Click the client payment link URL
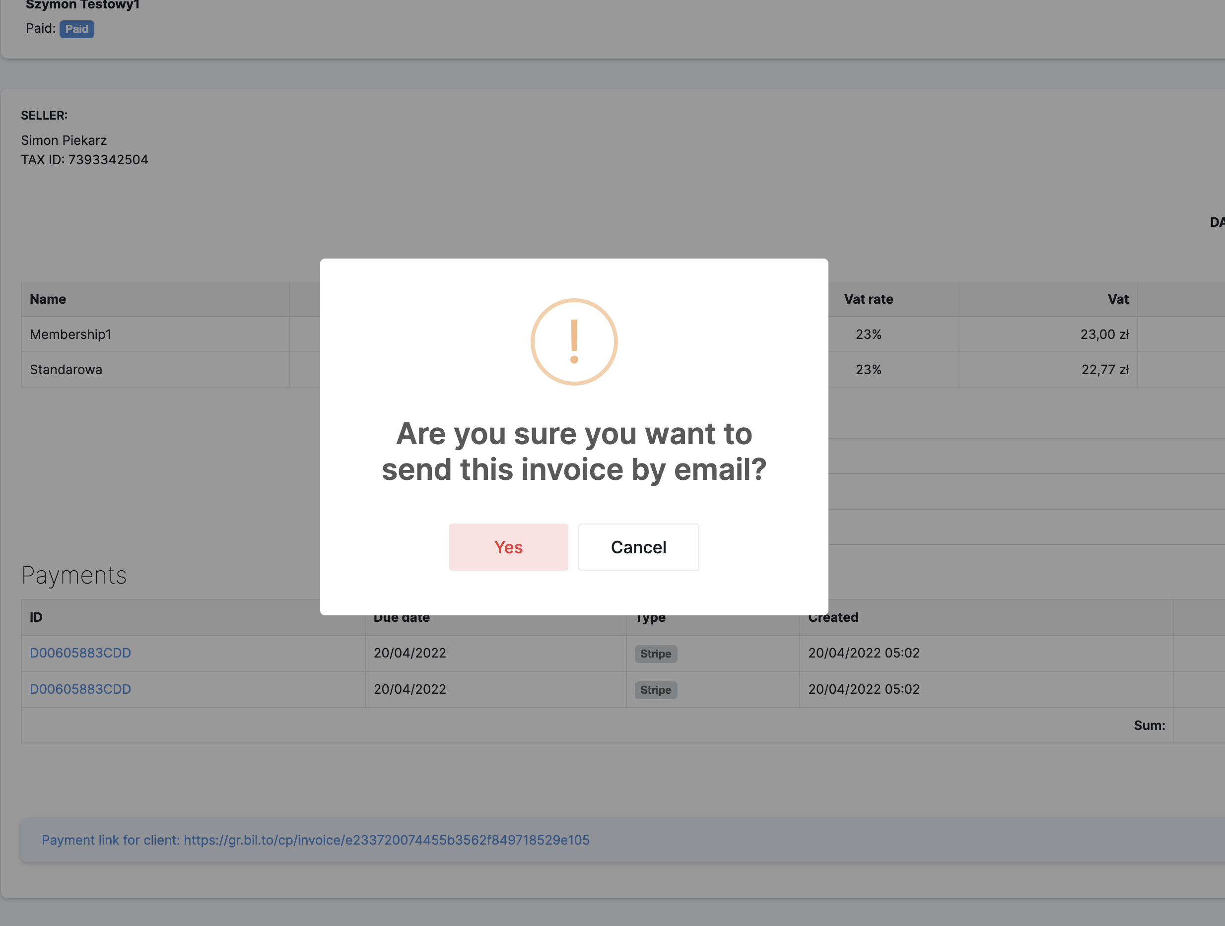 [x=386, y=840]
